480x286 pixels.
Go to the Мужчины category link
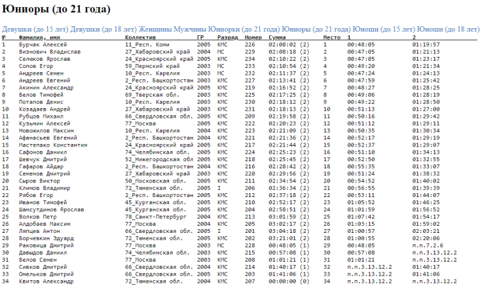tap(191, 29)
